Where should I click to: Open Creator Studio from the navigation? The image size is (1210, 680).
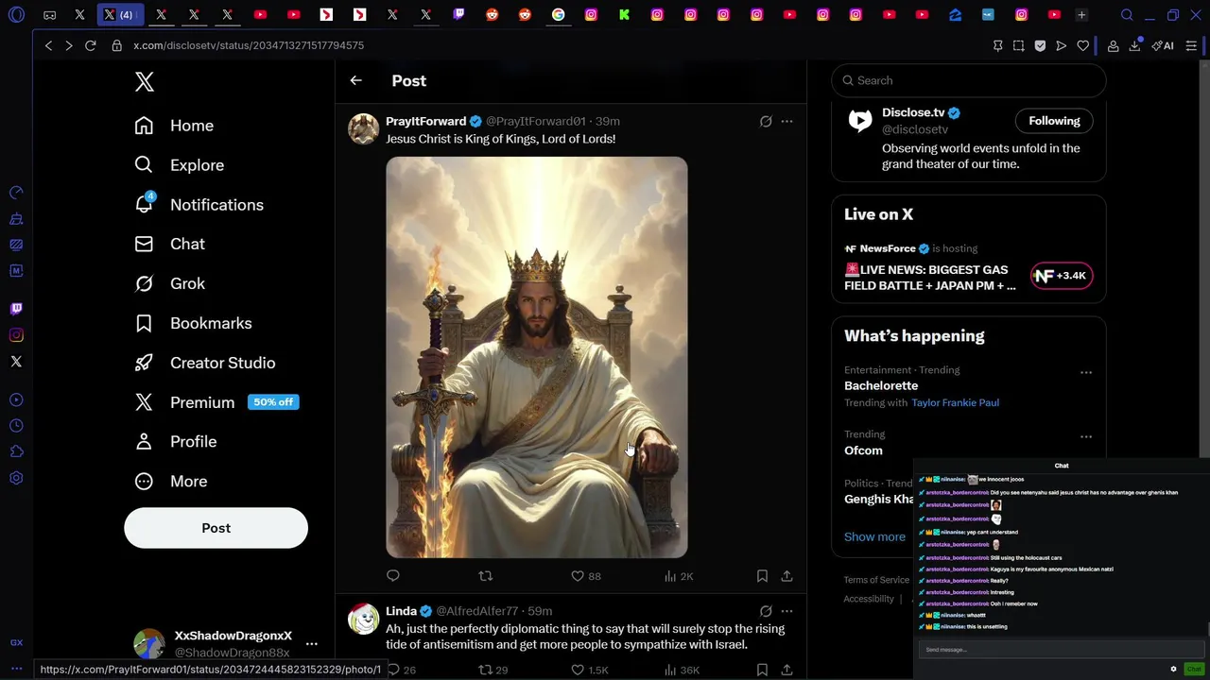pos(222,363)
